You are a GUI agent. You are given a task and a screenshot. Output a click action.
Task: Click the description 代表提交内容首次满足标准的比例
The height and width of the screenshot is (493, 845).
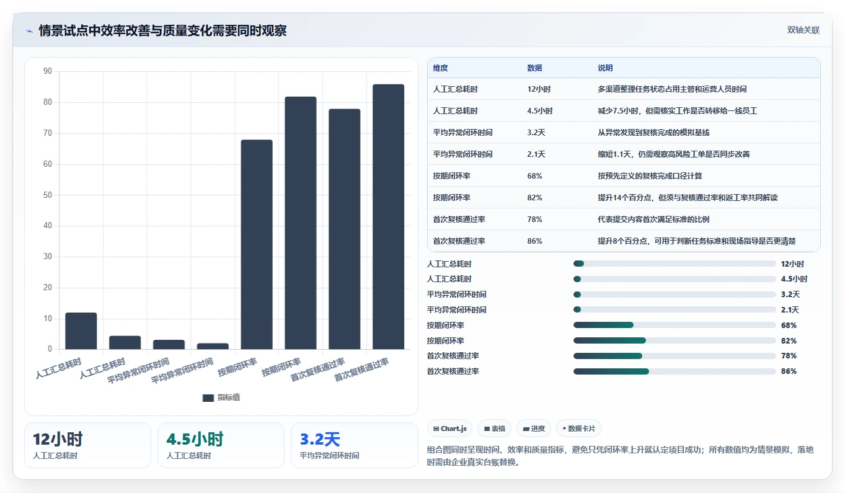tap(653, 220)
